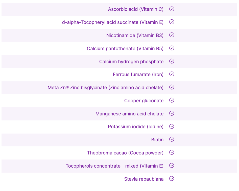Select the check icon for Potassium iodide
Viewport: 239px width, 191px height.
(x=172, y=126)
